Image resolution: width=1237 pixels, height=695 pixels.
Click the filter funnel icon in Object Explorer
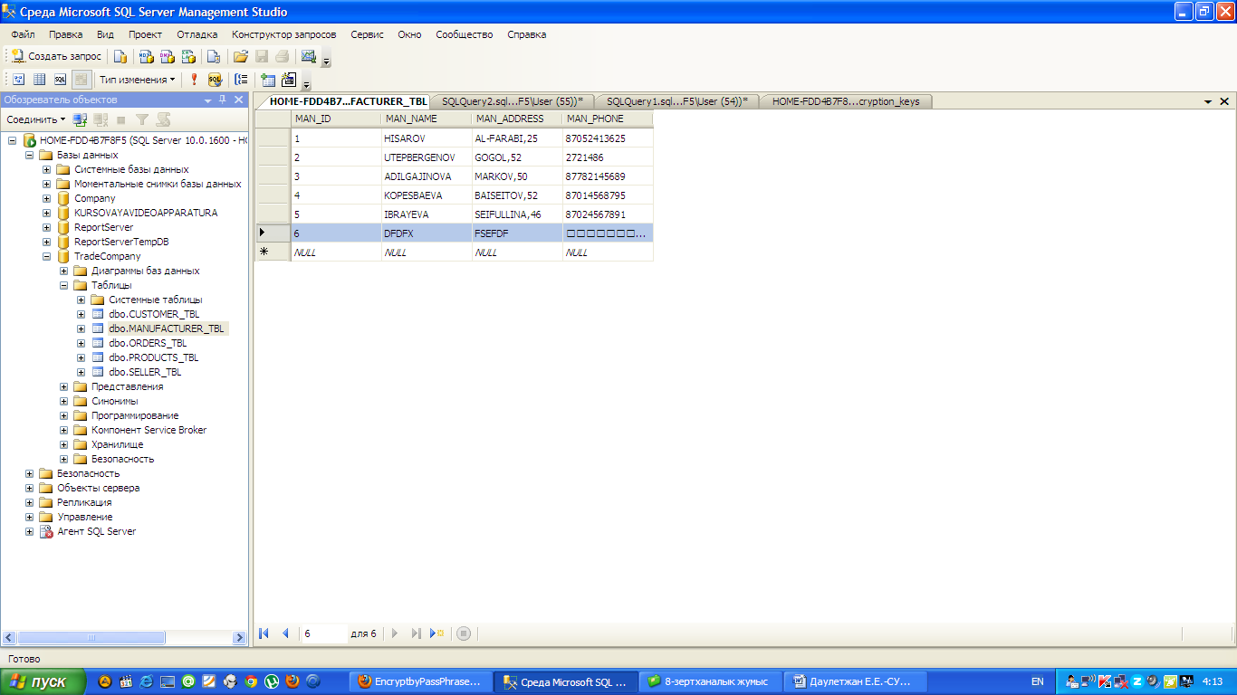(x=142, y=119)
